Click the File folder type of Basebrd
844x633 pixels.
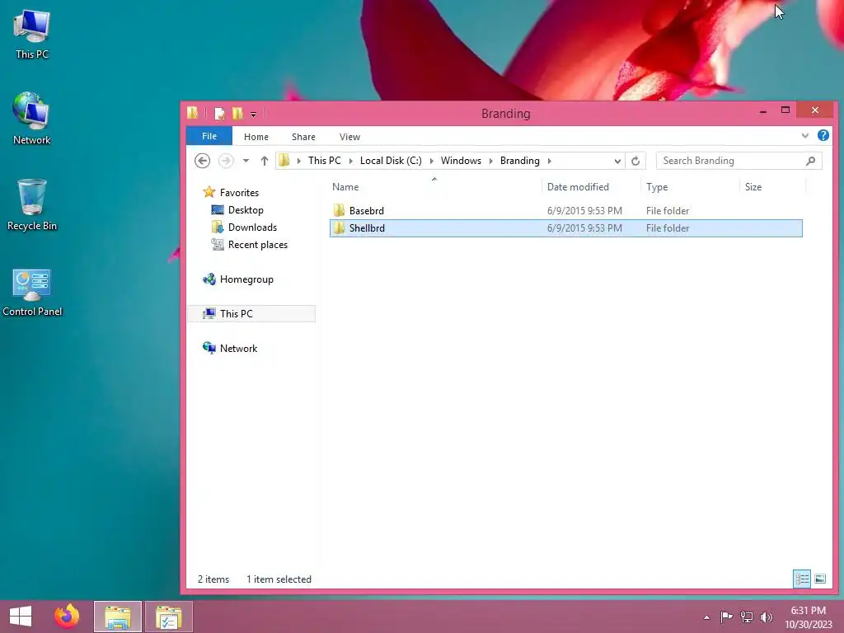tap(668, 210)
